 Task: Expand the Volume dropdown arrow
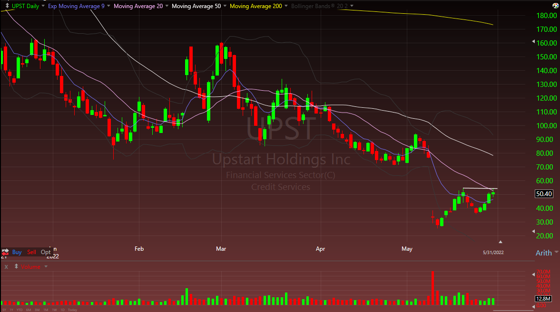tap(46, 266)
